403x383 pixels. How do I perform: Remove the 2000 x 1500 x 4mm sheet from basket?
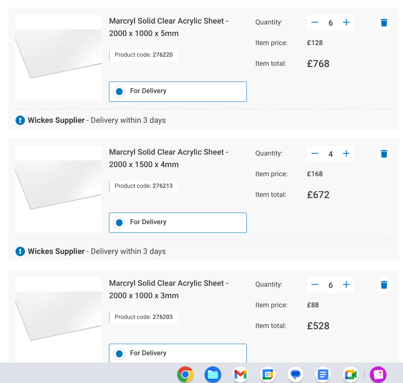click(384, 154)
